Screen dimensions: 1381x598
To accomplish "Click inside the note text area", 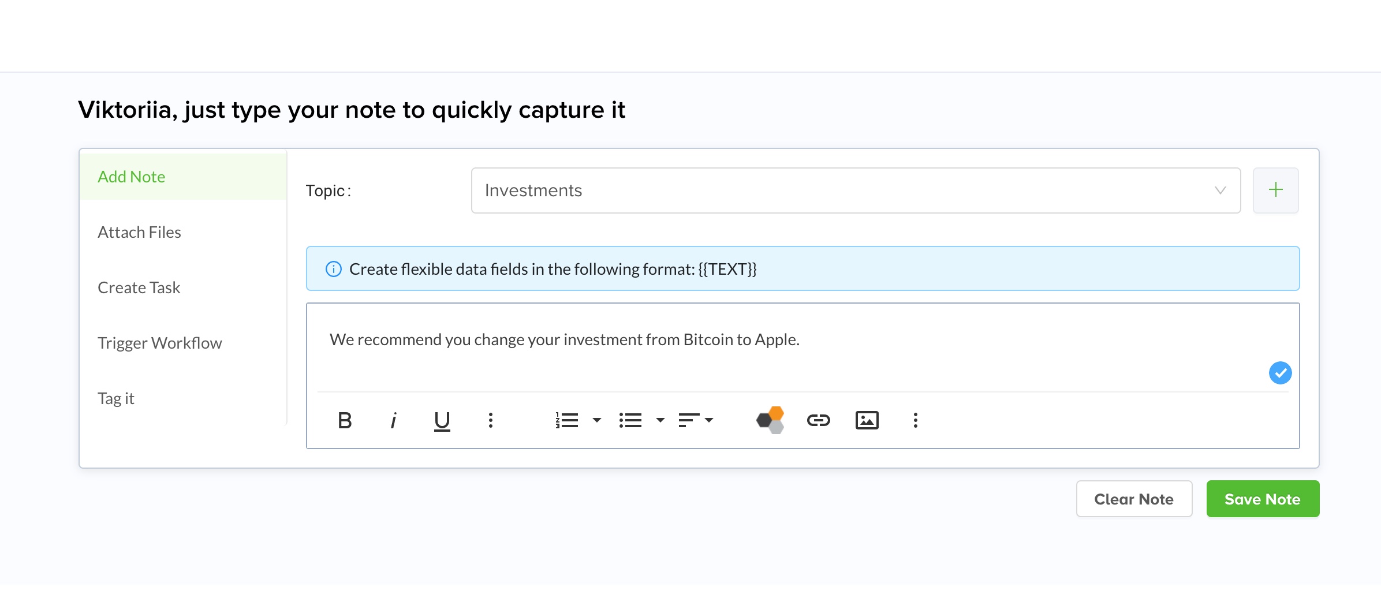I will point(751,358).
